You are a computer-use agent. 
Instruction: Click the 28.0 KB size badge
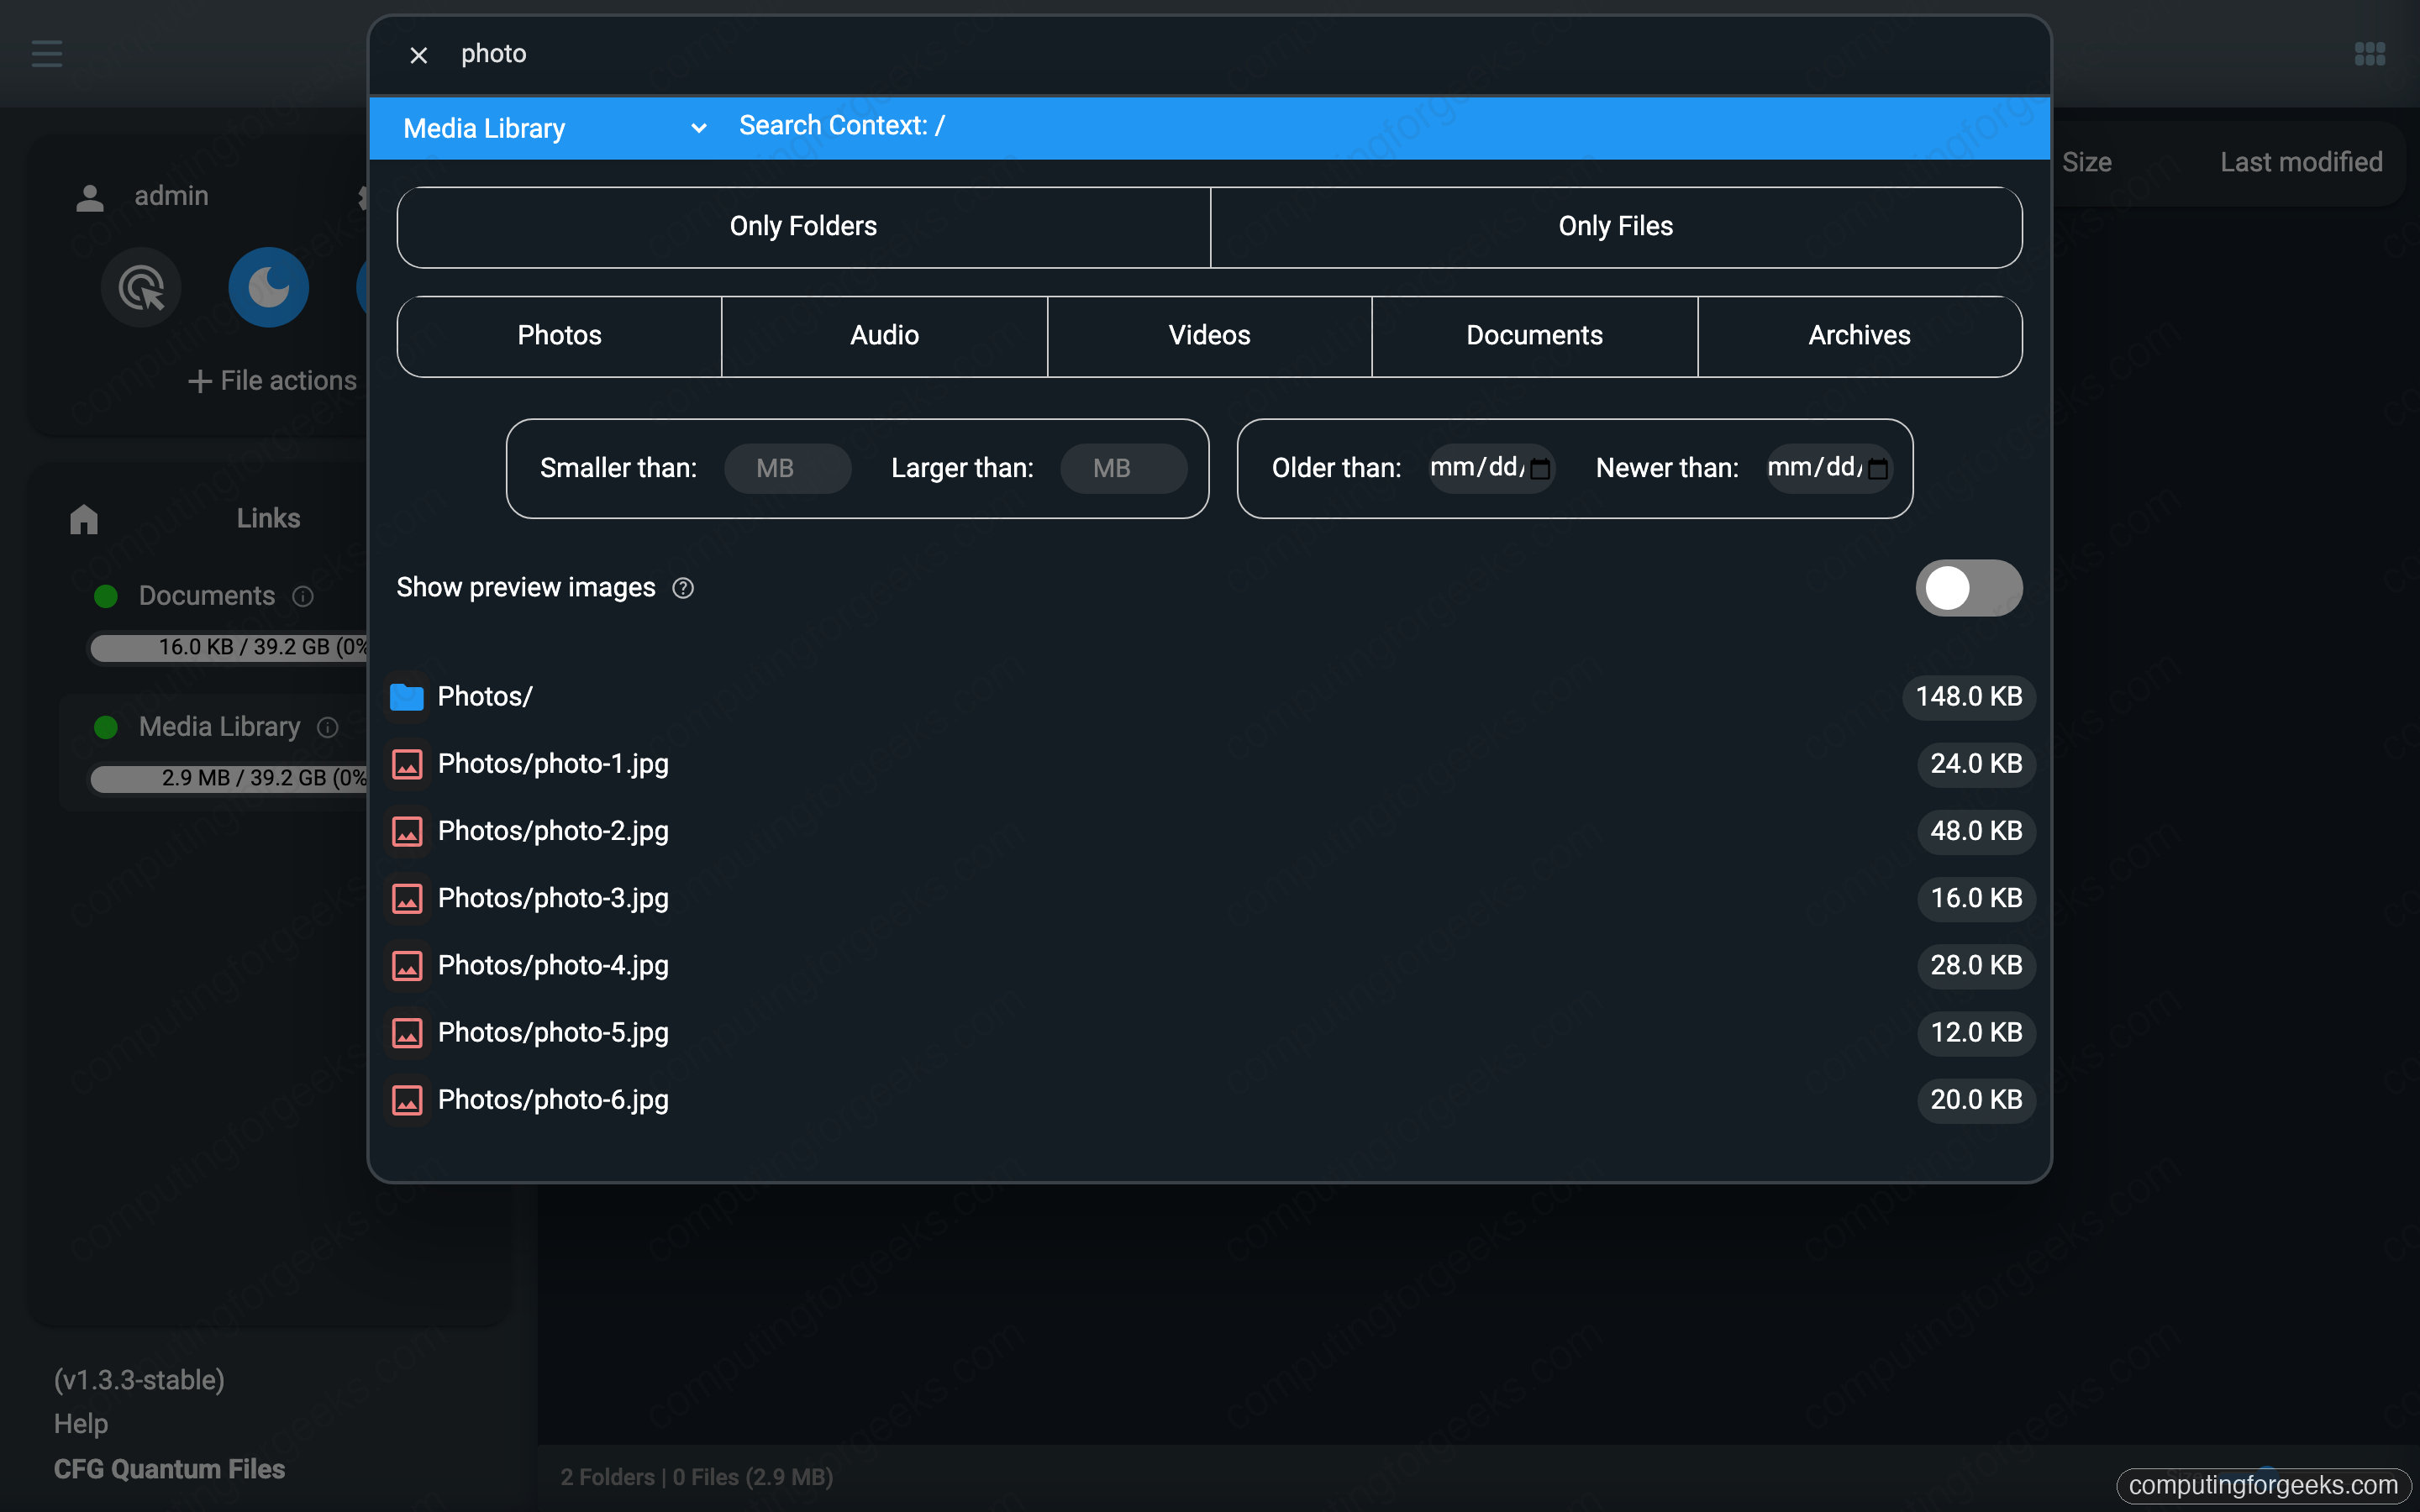[x=1976, y=965]
